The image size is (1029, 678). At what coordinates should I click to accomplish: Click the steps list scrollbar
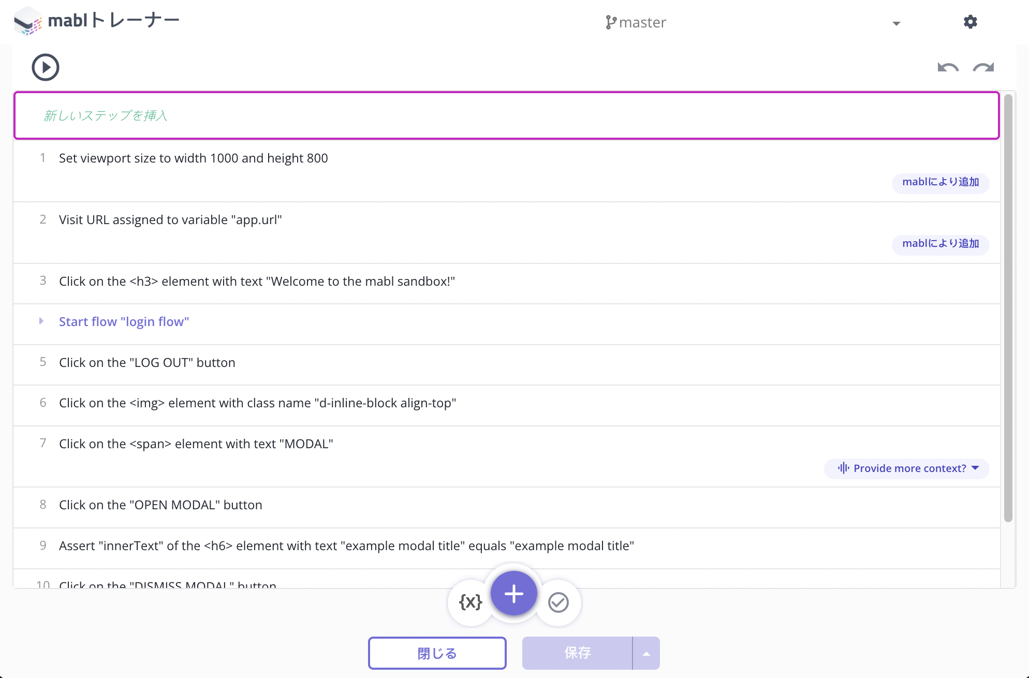tap(1008, 308)
